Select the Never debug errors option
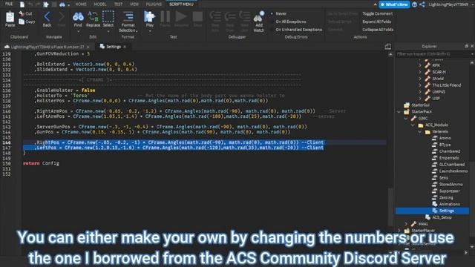The image size is (475, 267). (281, 13)
